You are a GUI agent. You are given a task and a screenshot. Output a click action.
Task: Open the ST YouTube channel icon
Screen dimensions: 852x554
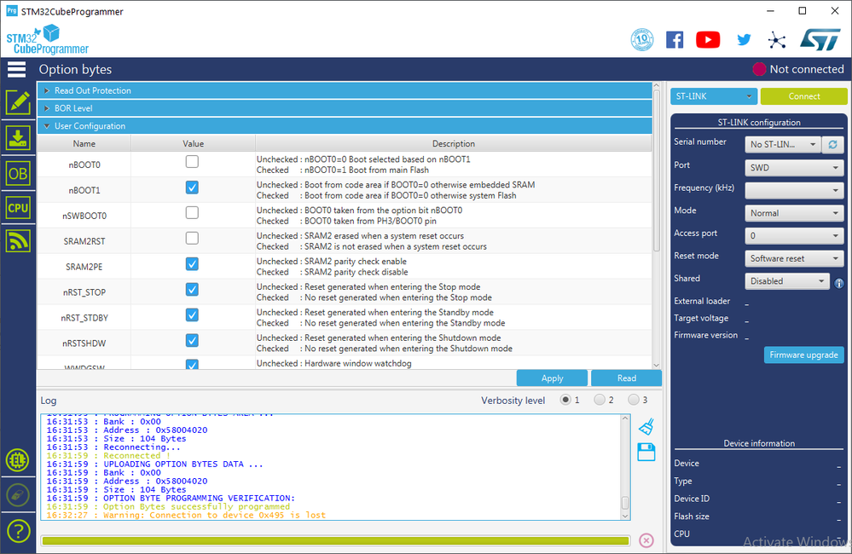(708, 40)
